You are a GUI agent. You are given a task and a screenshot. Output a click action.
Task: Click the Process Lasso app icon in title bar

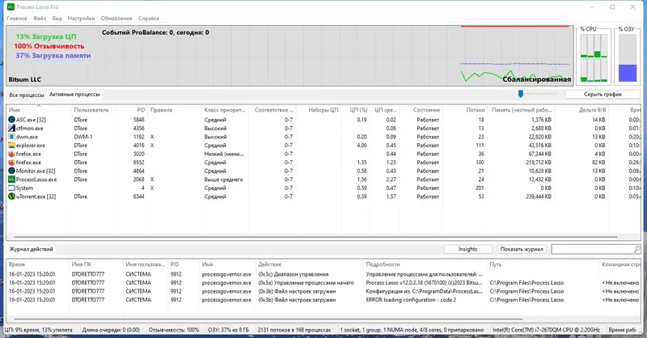(11, 7)
